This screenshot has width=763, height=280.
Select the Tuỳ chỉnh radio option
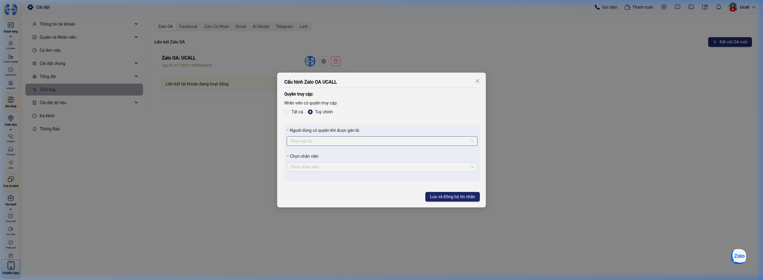[310, 112]
